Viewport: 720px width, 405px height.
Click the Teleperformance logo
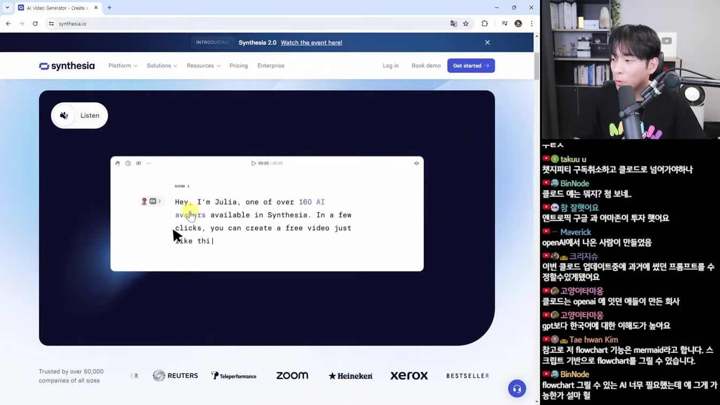tap(234, 376)
